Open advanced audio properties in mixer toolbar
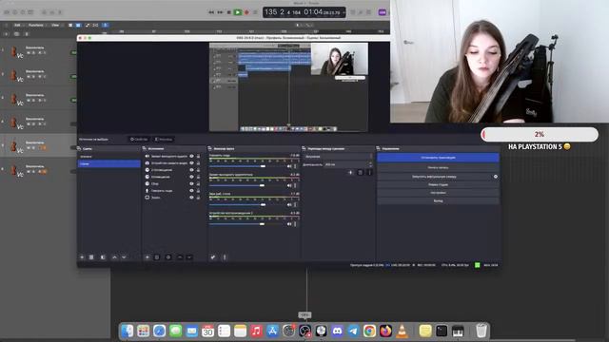 [x=213, y=257]
